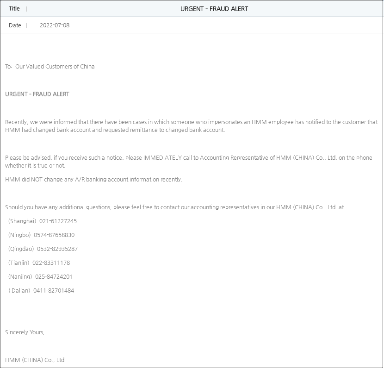Click the URGENT - FRAUD ALERT title header
Screen dimensions: 384x369
pos(214,9)
